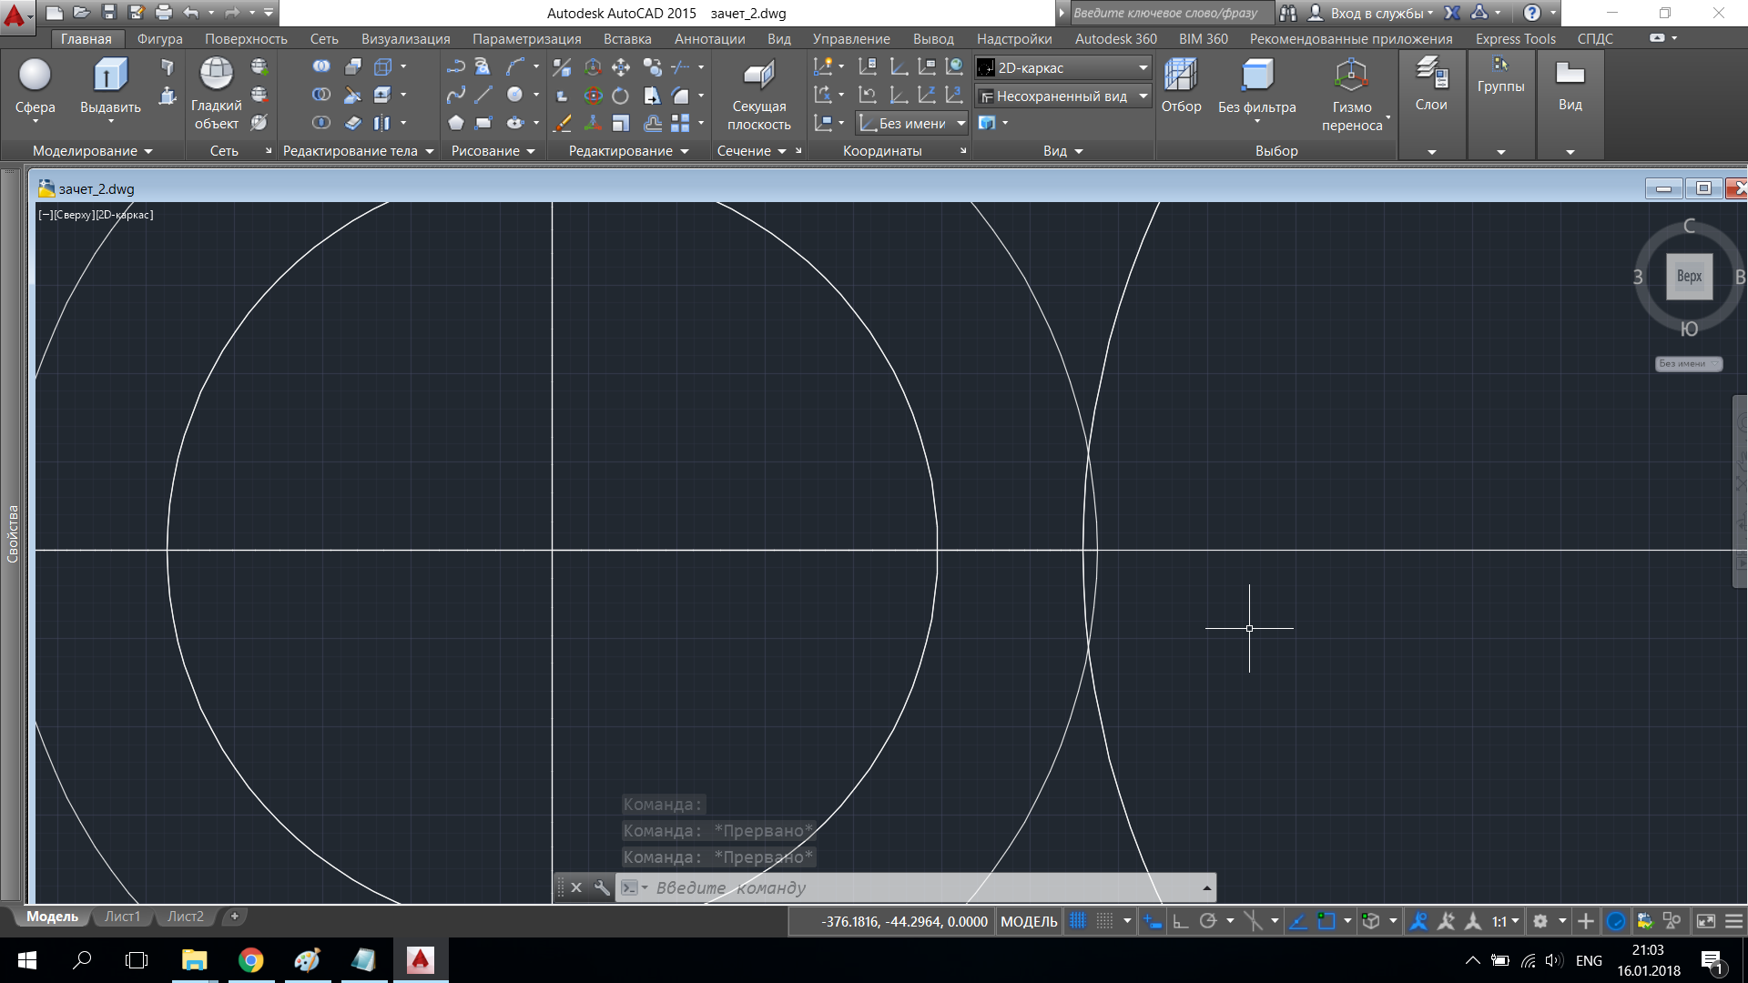The width and height of the screenshot is (1748, 983).
Task: Select the solid intersect icon
Action: click(x=321, y=123)
